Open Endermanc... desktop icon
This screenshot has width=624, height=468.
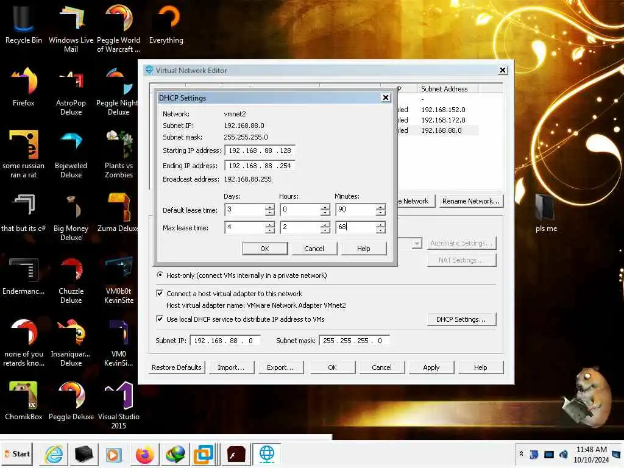point(24,275)
